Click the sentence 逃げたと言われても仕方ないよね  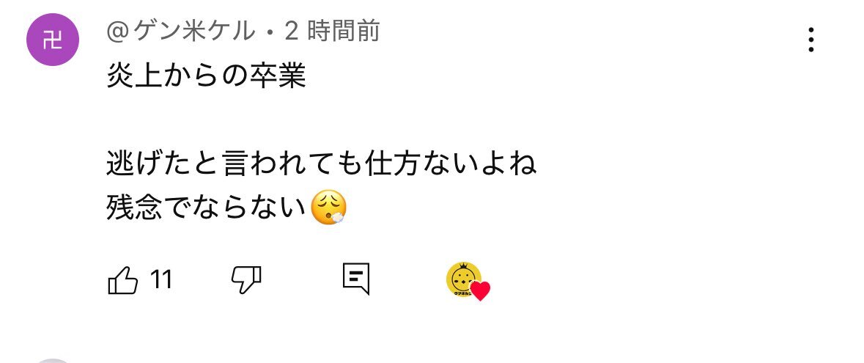click(x=321, y=164)
